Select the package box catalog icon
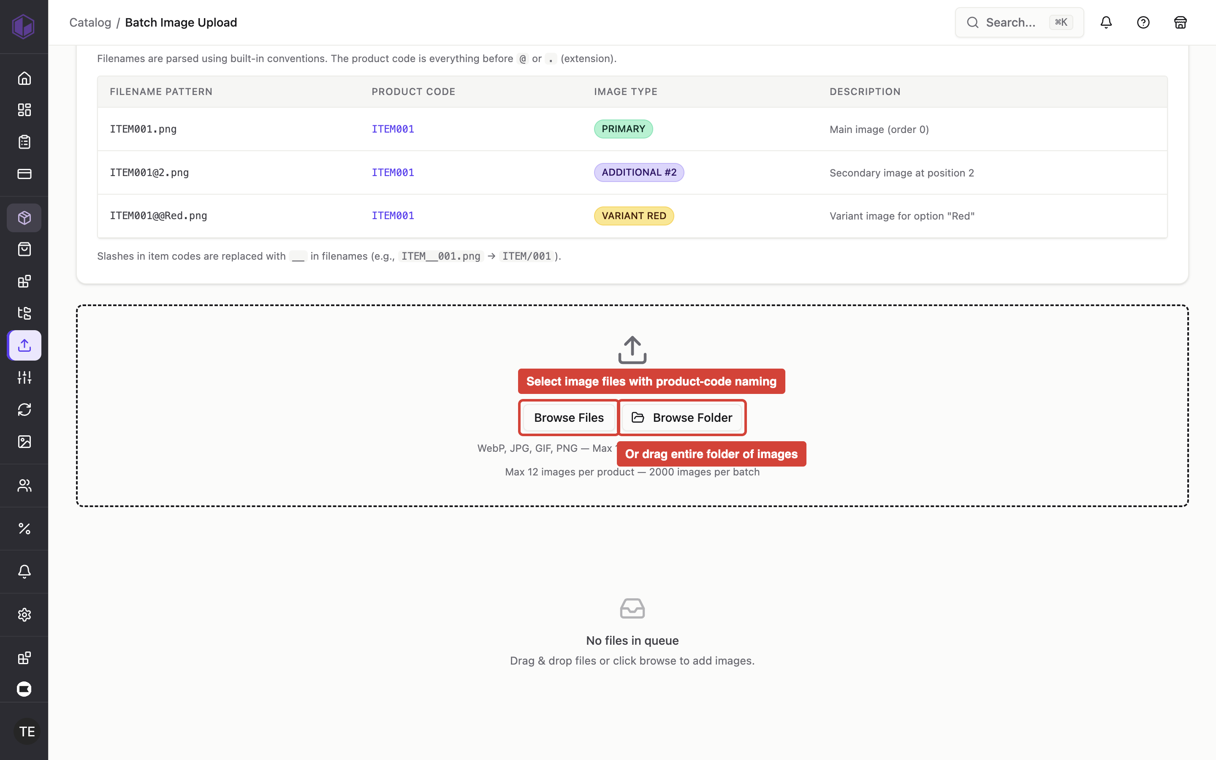Screen dimensions: 1216x760 coord(24,217)
